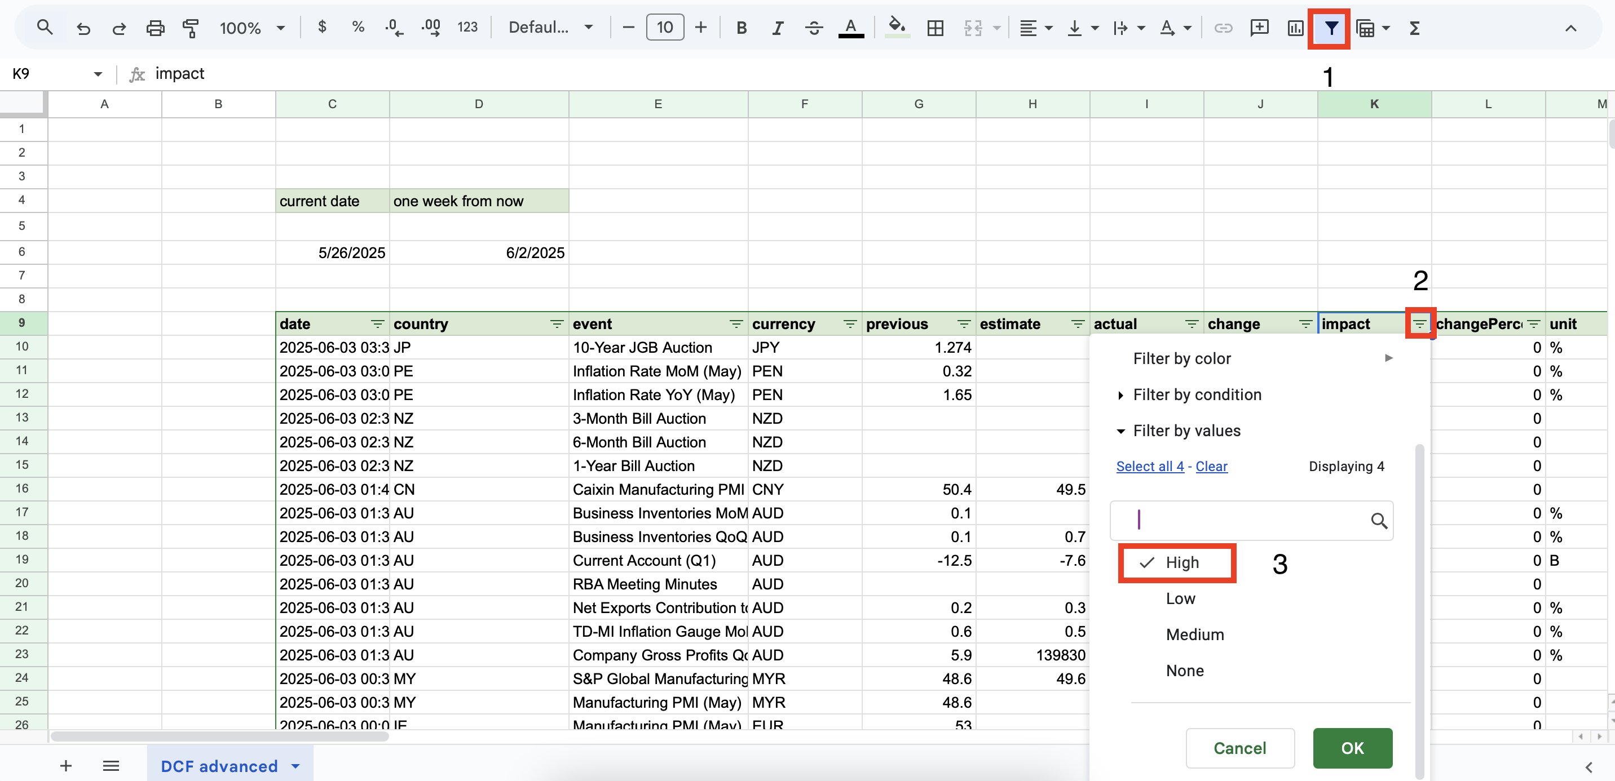1615x781 pixels.
Task: Open filter menu on country column
Action: (x=557, y=324)
